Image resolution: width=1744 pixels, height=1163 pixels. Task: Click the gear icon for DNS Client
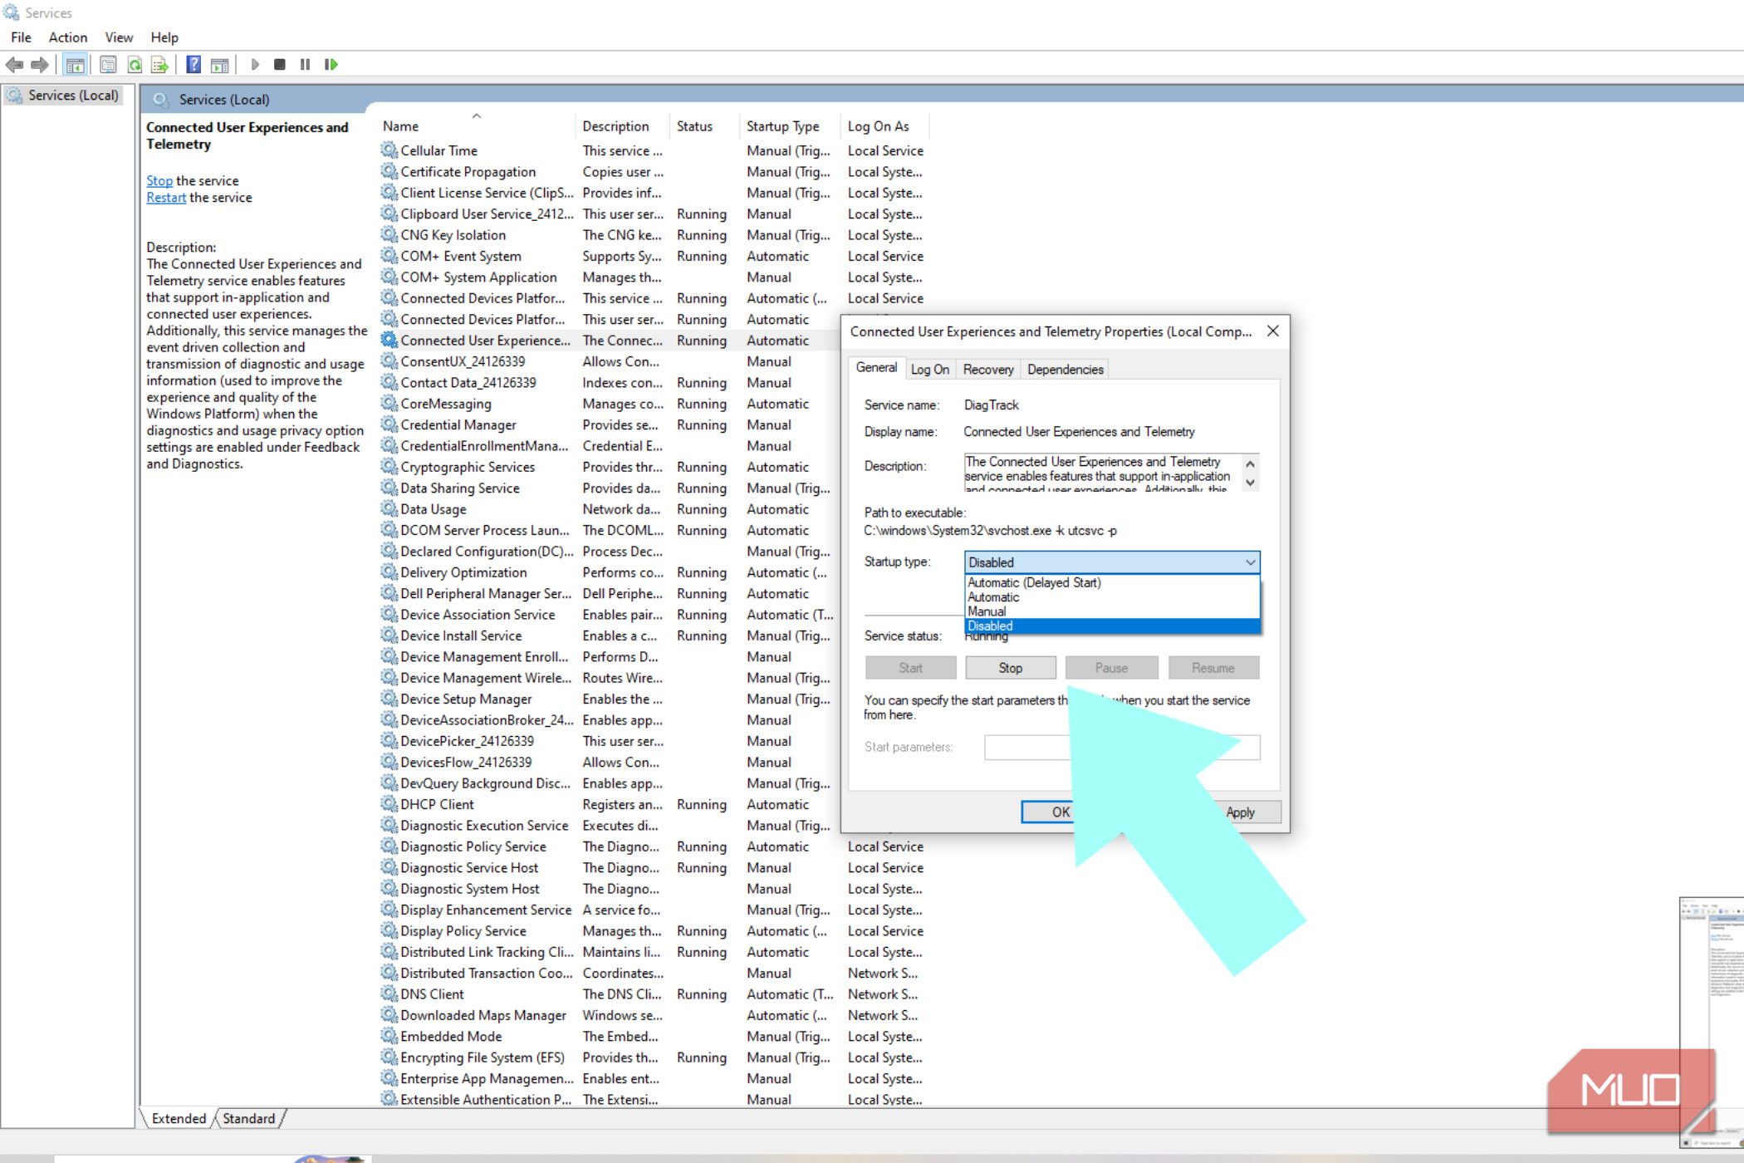[389, 994]
